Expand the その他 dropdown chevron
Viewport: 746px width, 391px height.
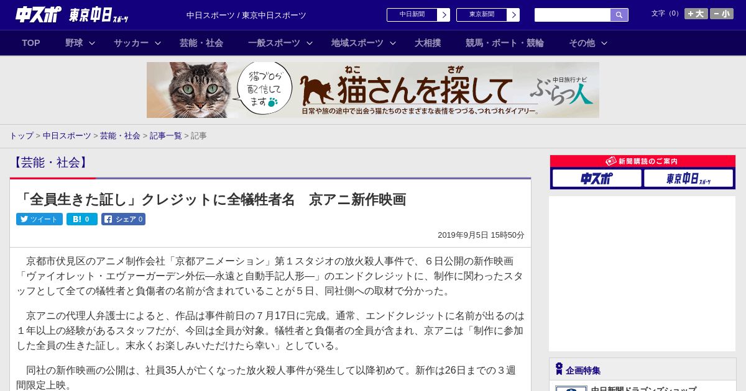click(x=604, y=43)
